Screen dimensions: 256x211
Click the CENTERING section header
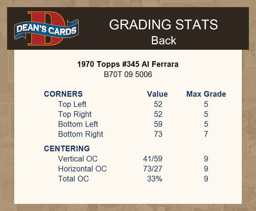pos(67,149)
